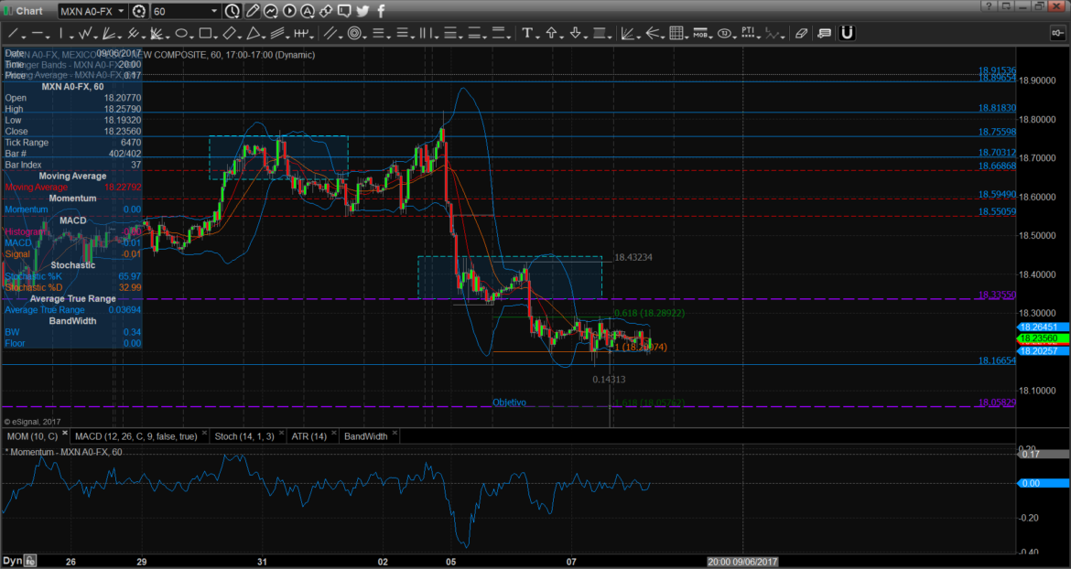Open the chat message bubble icon

pos(344,11)
